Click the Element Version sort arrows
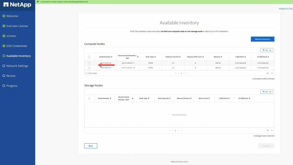293x165 pixels. pyautogui.click(x=191, y=98)
